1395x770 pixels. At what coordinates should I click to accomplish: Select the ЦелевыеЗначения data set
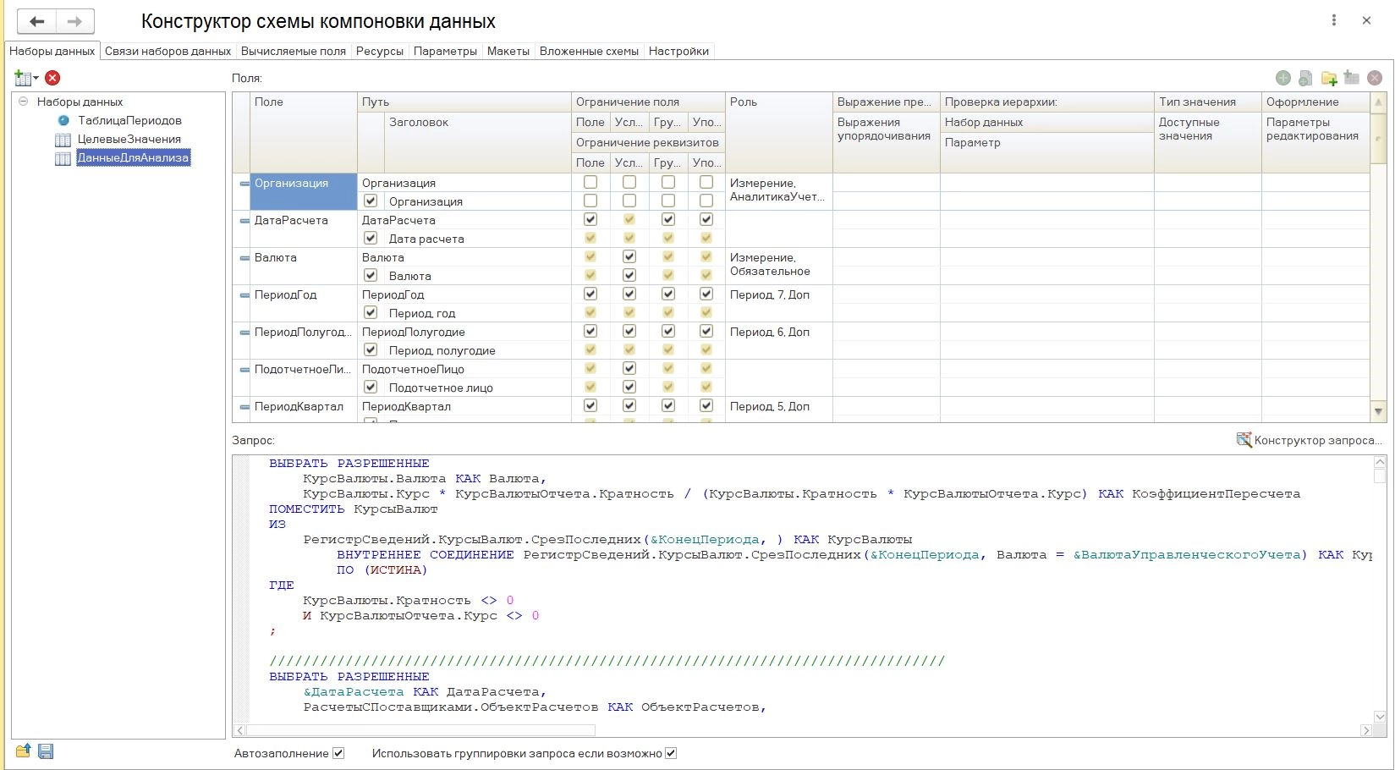(x=129, y=139)
